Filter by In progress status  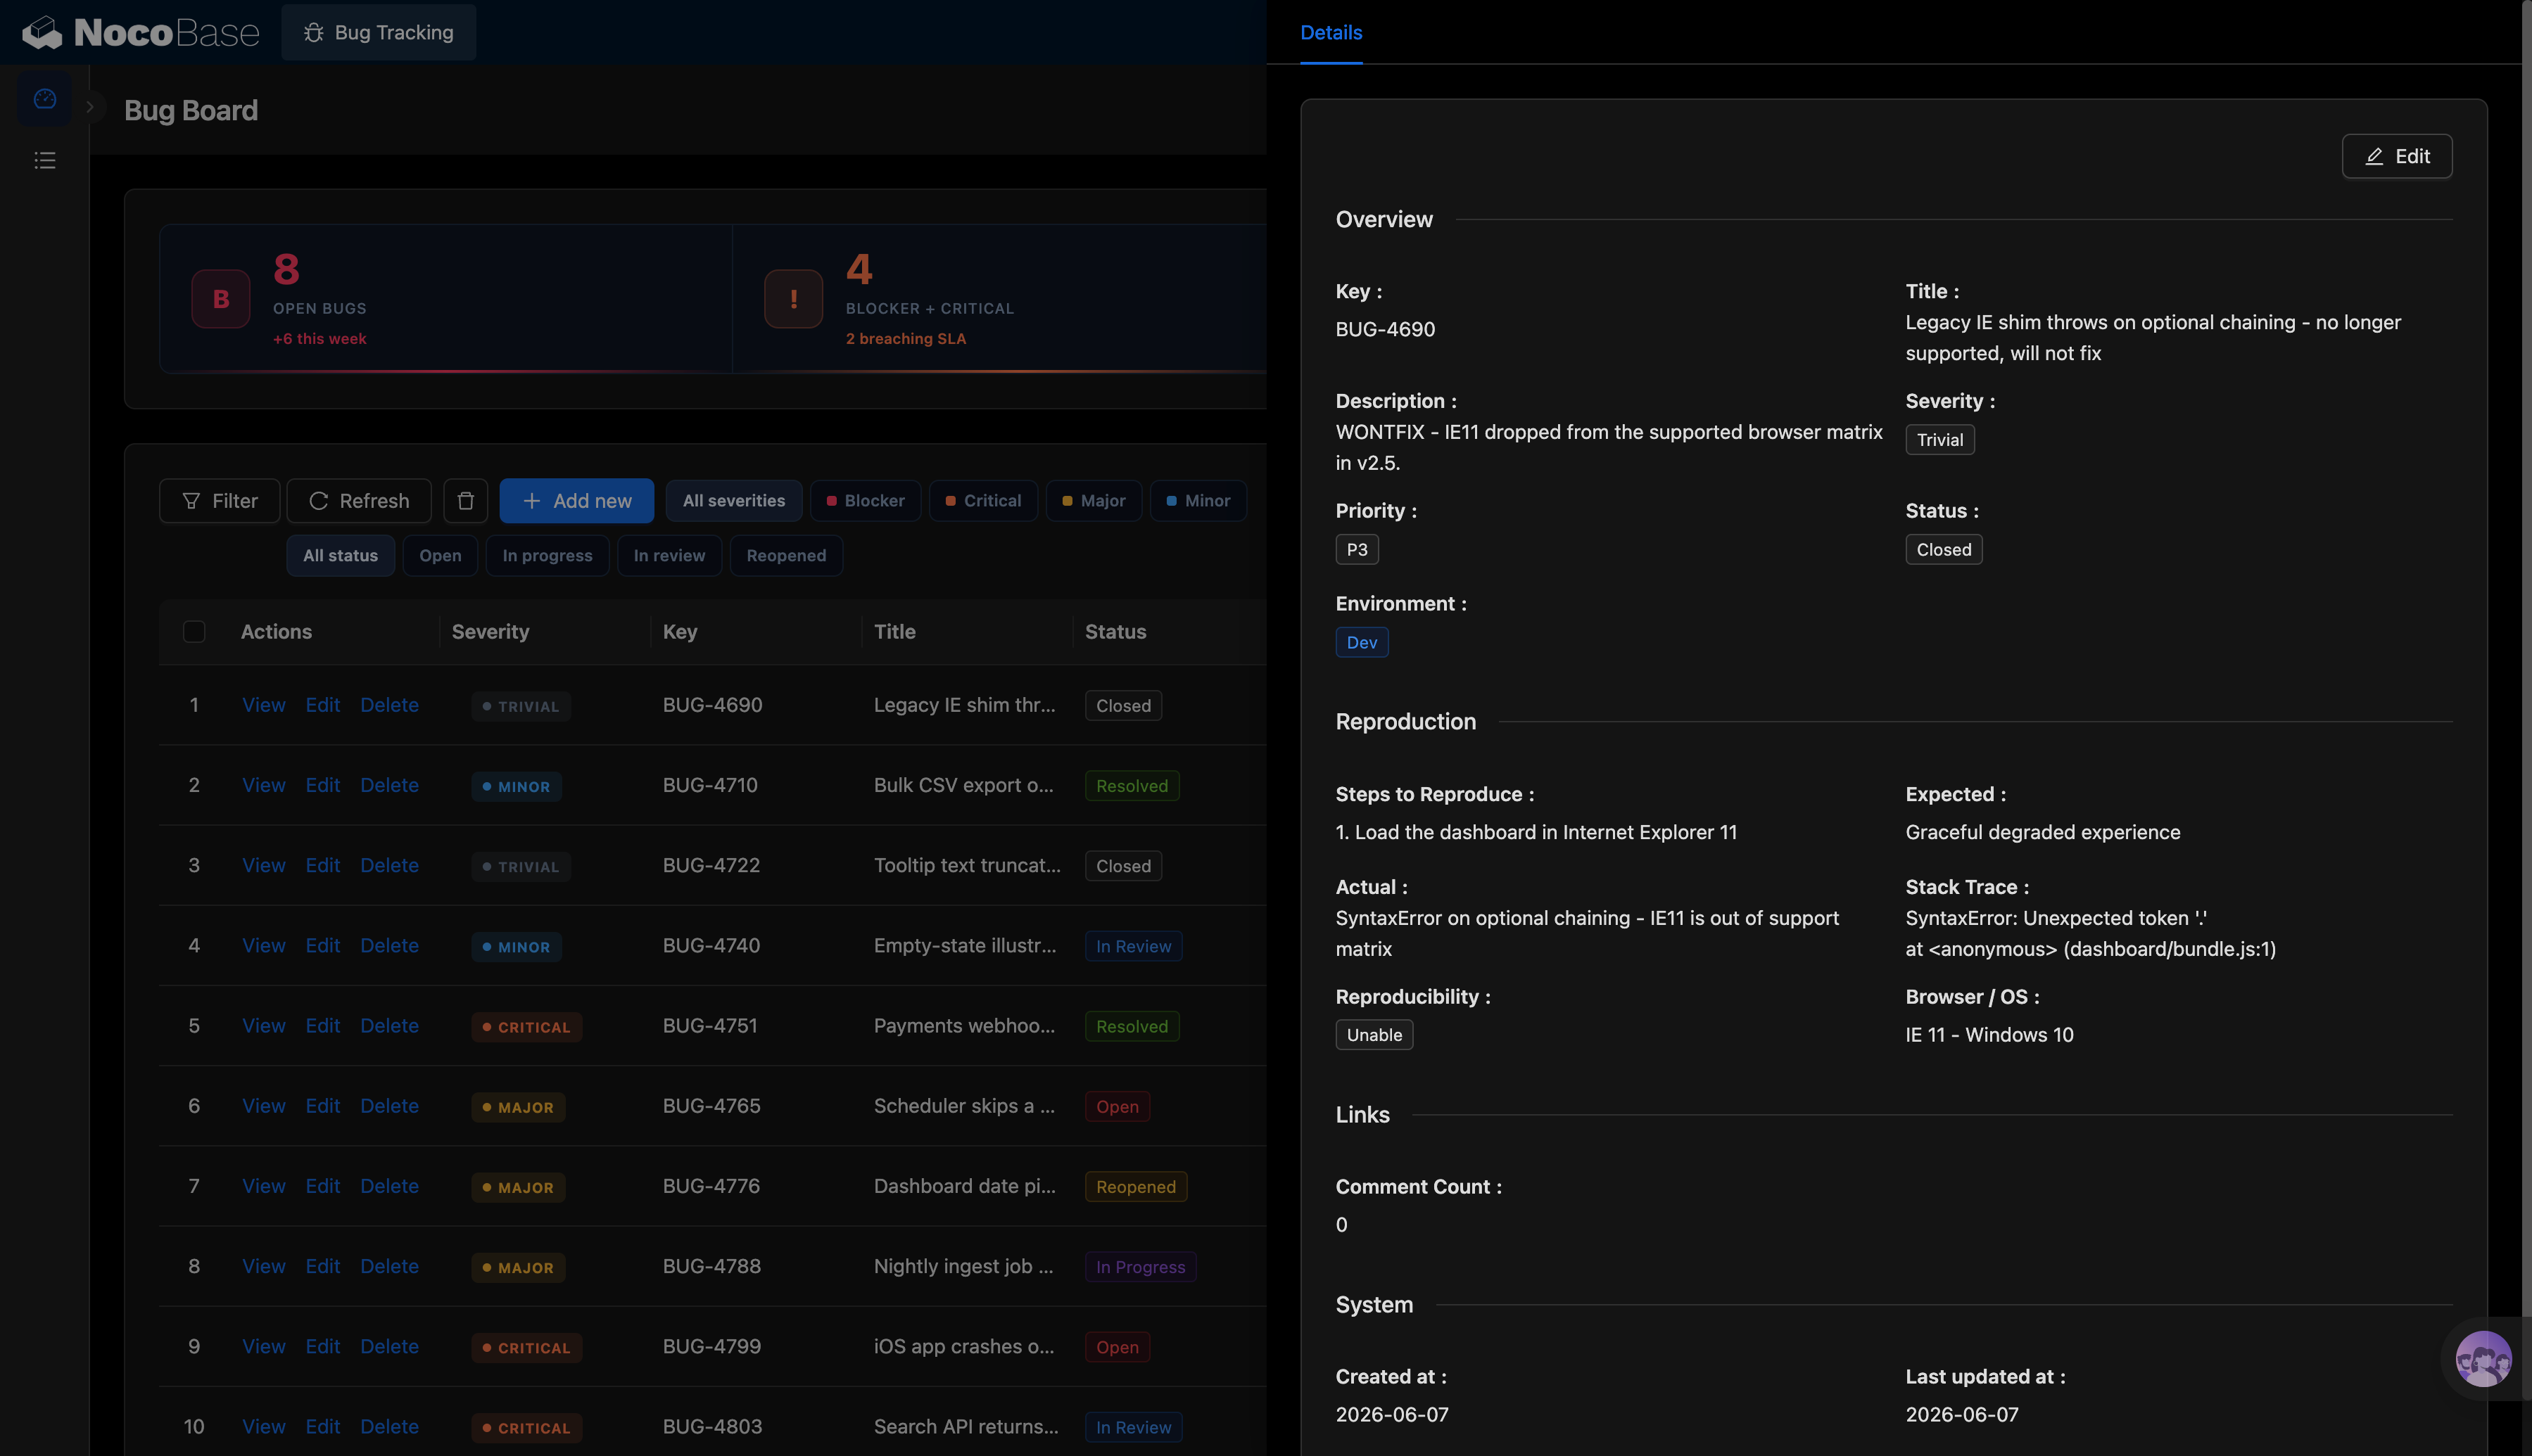(547, 556)
